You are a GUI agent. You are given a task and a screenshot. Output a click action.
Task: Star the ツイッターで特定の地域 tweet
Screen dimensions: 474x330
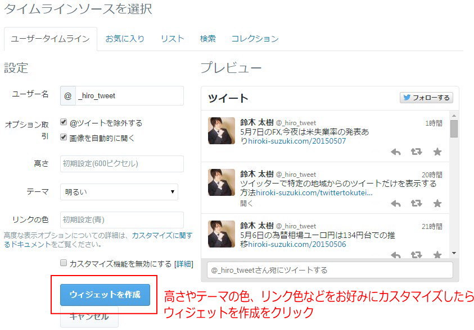point(437,203)
